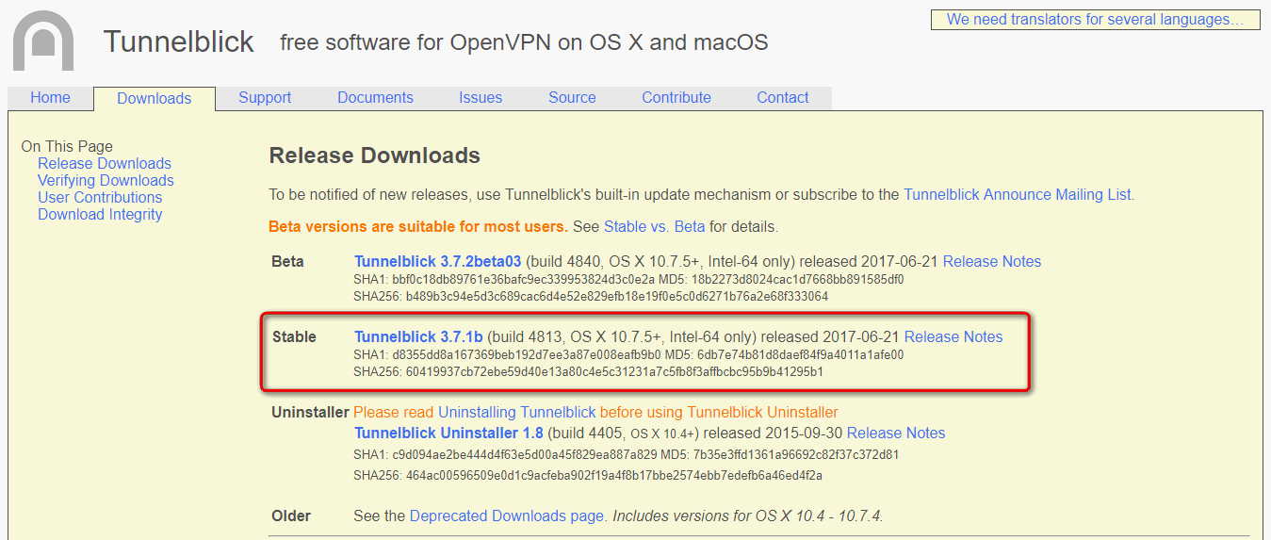Open the Contribute tab

(x=676, y=98)
